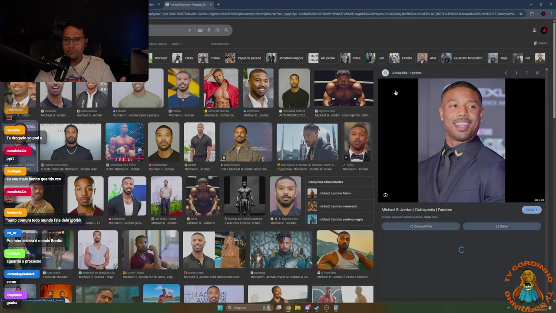Filter results by Jonathan majors chip
Viewport: 556px width, 313px height.
click(x=285, y=58)
